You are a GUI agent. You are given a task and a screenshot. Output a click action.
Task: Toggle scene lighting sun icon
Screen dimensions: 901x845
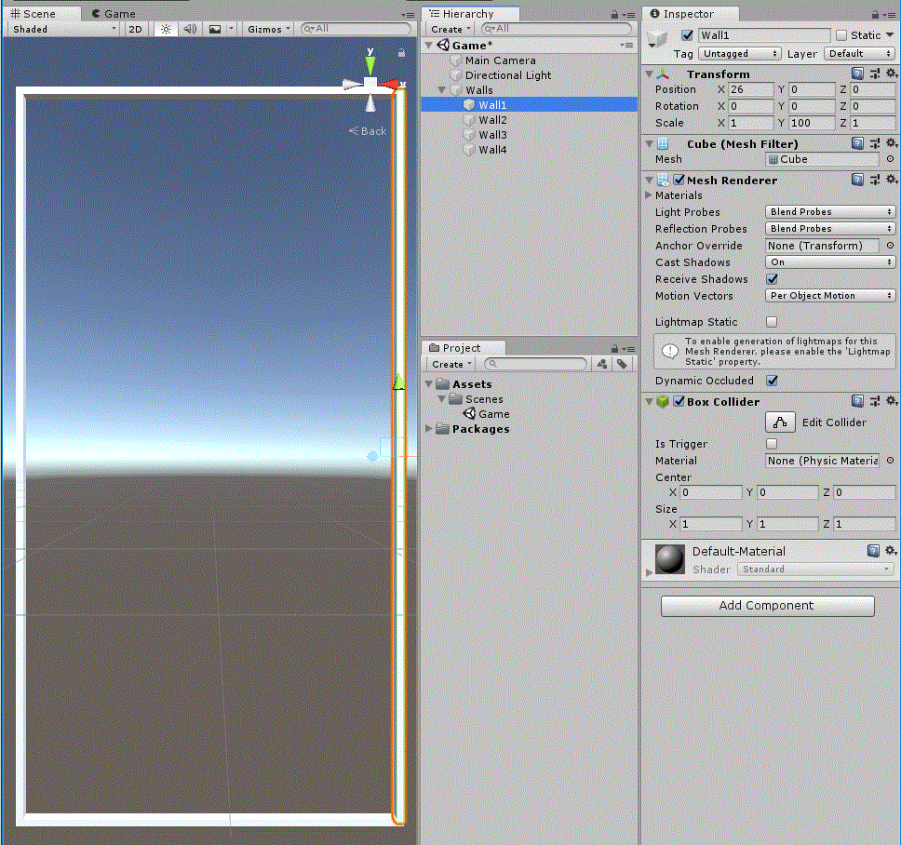(166, 29)
